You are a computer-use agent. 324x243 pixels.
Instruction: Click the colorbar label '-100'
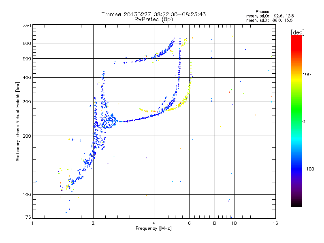coord(308,169)
